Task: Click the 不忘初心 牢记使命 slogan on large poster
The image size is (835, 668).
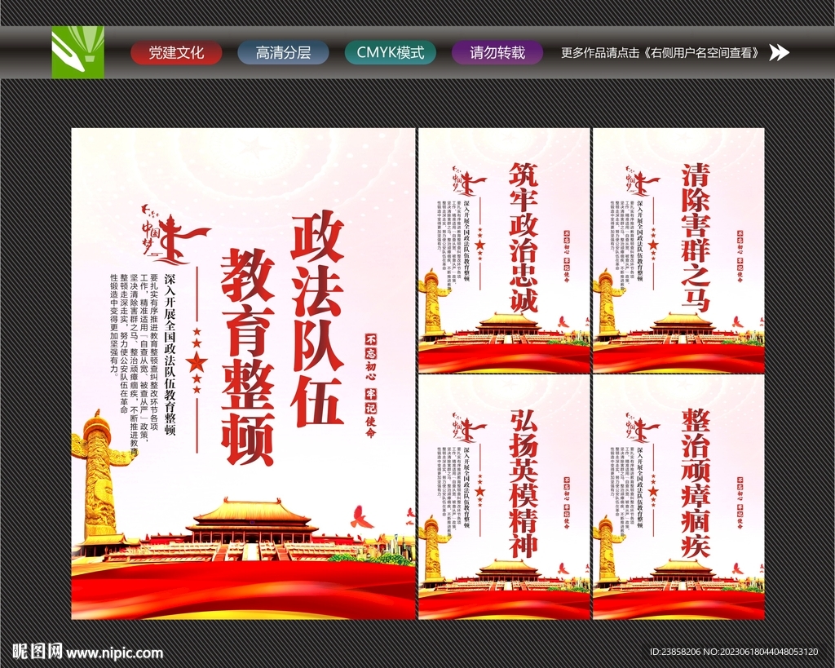Action: click(371, 386)
